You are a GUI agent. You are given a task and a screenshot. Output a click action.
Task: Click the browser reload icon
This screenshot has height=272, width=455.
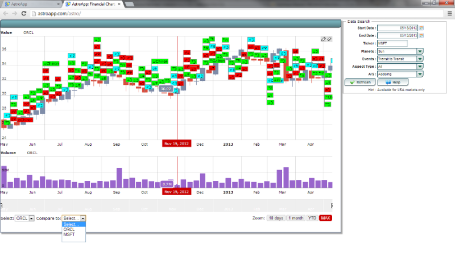pyautogui.click(x=24, y=13)
